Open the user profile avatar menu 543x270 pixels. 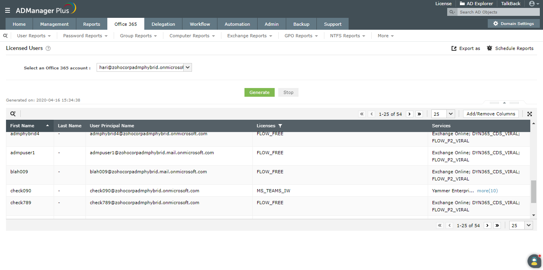pyautogui.click(x=533, y=4)
